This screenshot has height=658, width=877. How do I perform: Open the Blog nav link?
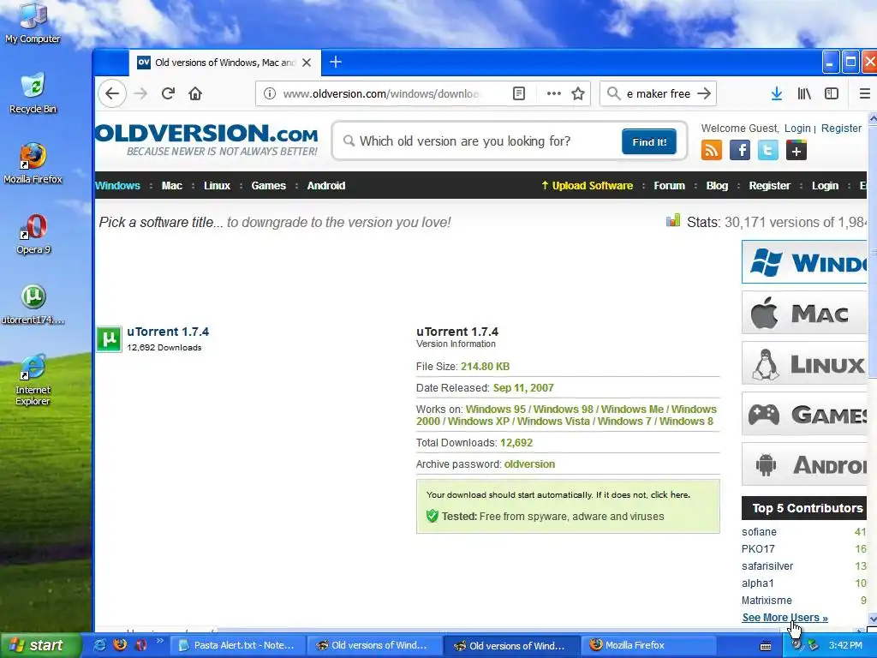[717, 186]
